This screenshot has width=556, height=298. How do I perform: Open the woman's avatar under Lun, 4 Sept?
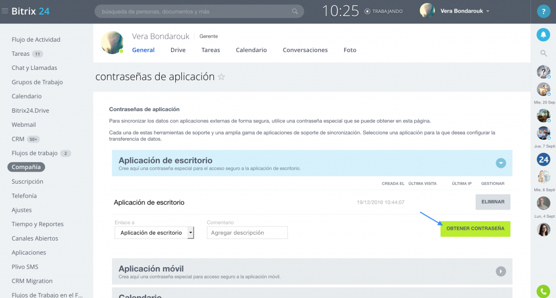(543, 230)
